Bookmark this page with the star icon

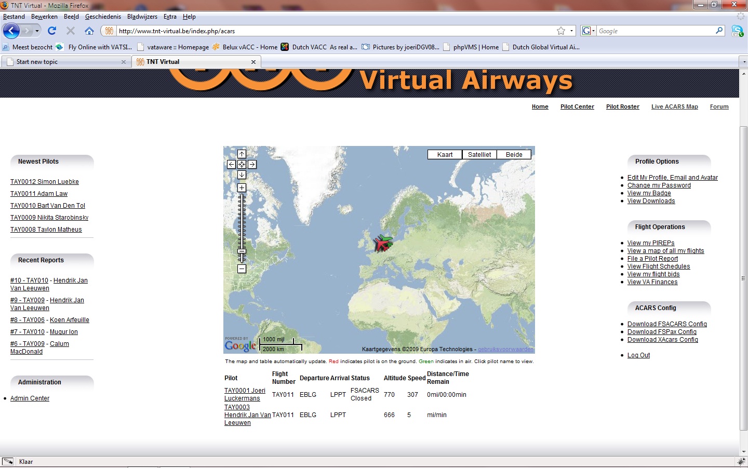[561, 31]
